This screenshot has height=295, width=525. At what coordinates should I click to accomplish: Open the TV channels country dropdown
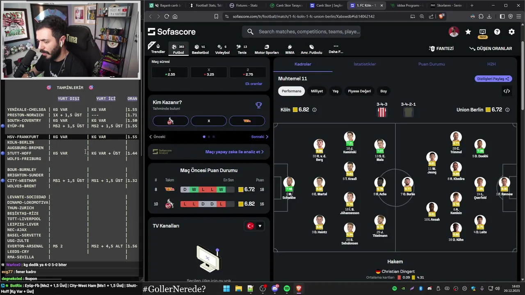point(254,226)
